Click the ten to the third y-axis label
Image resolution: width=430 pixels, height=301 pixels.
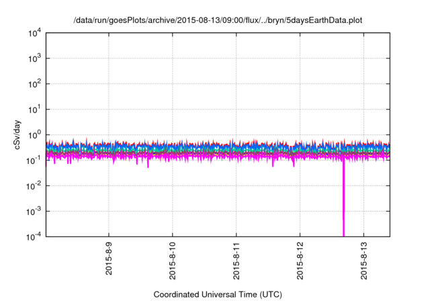pos(34,58)
